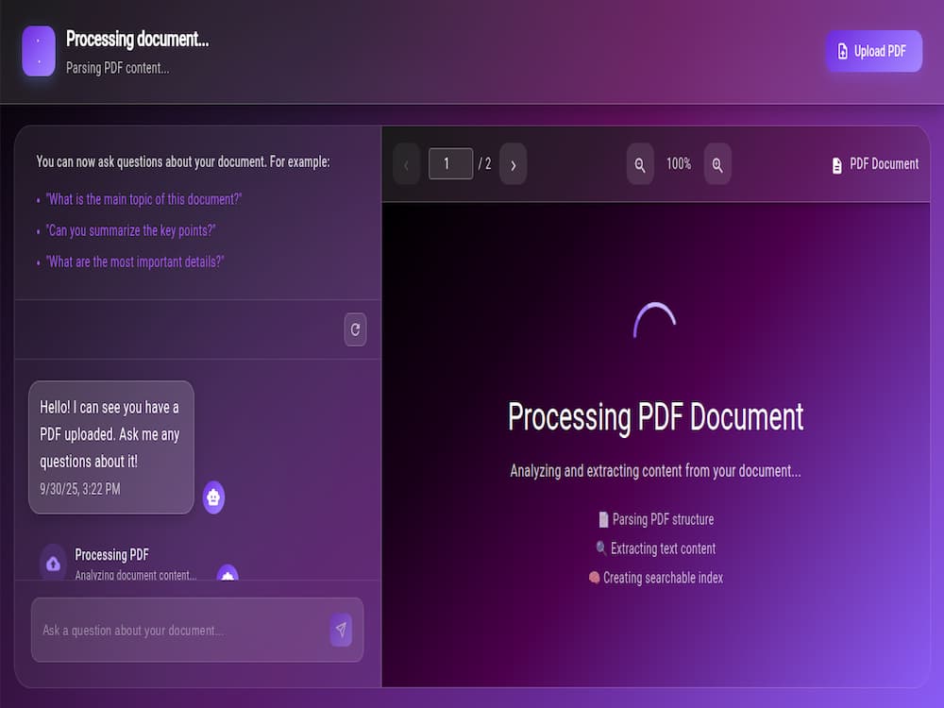The image size is (944, 708).
Task: Click the 100% zoom level text
Action: click(679, 163)
